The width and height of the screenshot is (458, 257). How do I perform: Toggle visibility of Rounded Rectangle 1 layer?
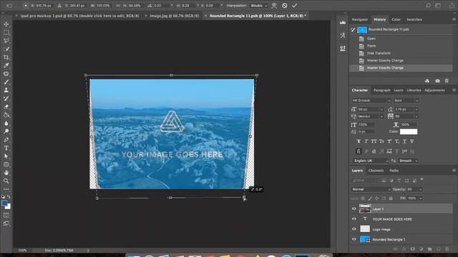click(x=354, y=239)
